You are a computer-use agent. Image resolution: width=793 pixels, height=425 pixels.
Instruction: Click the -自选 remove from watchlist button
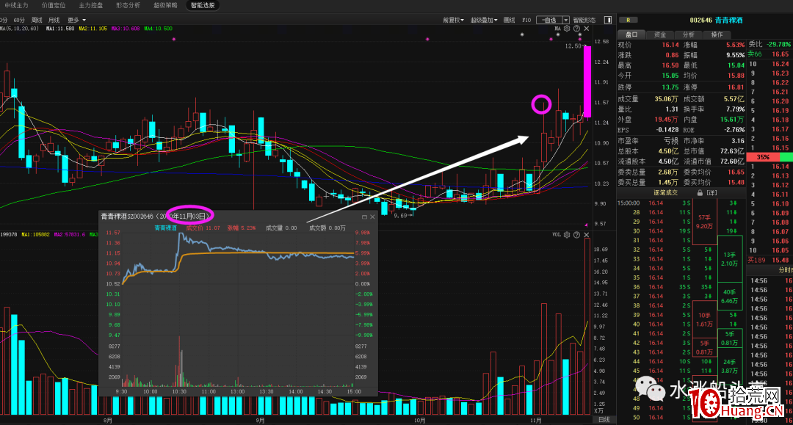pos(549,21)
